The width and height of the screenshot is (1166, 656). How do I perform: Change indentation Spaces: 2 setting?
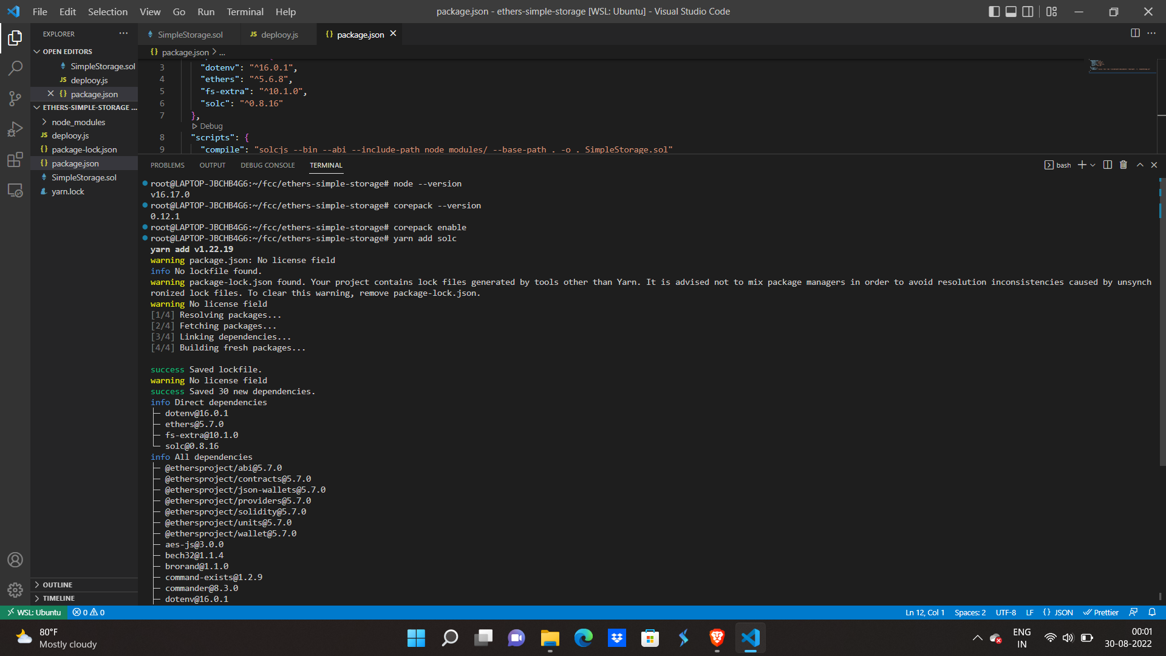(x=970, y=612)
